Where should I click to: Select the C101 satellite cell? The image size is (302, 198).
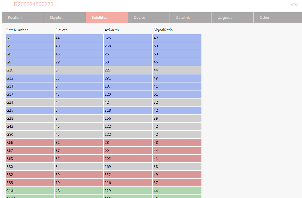tap(30, 191)
